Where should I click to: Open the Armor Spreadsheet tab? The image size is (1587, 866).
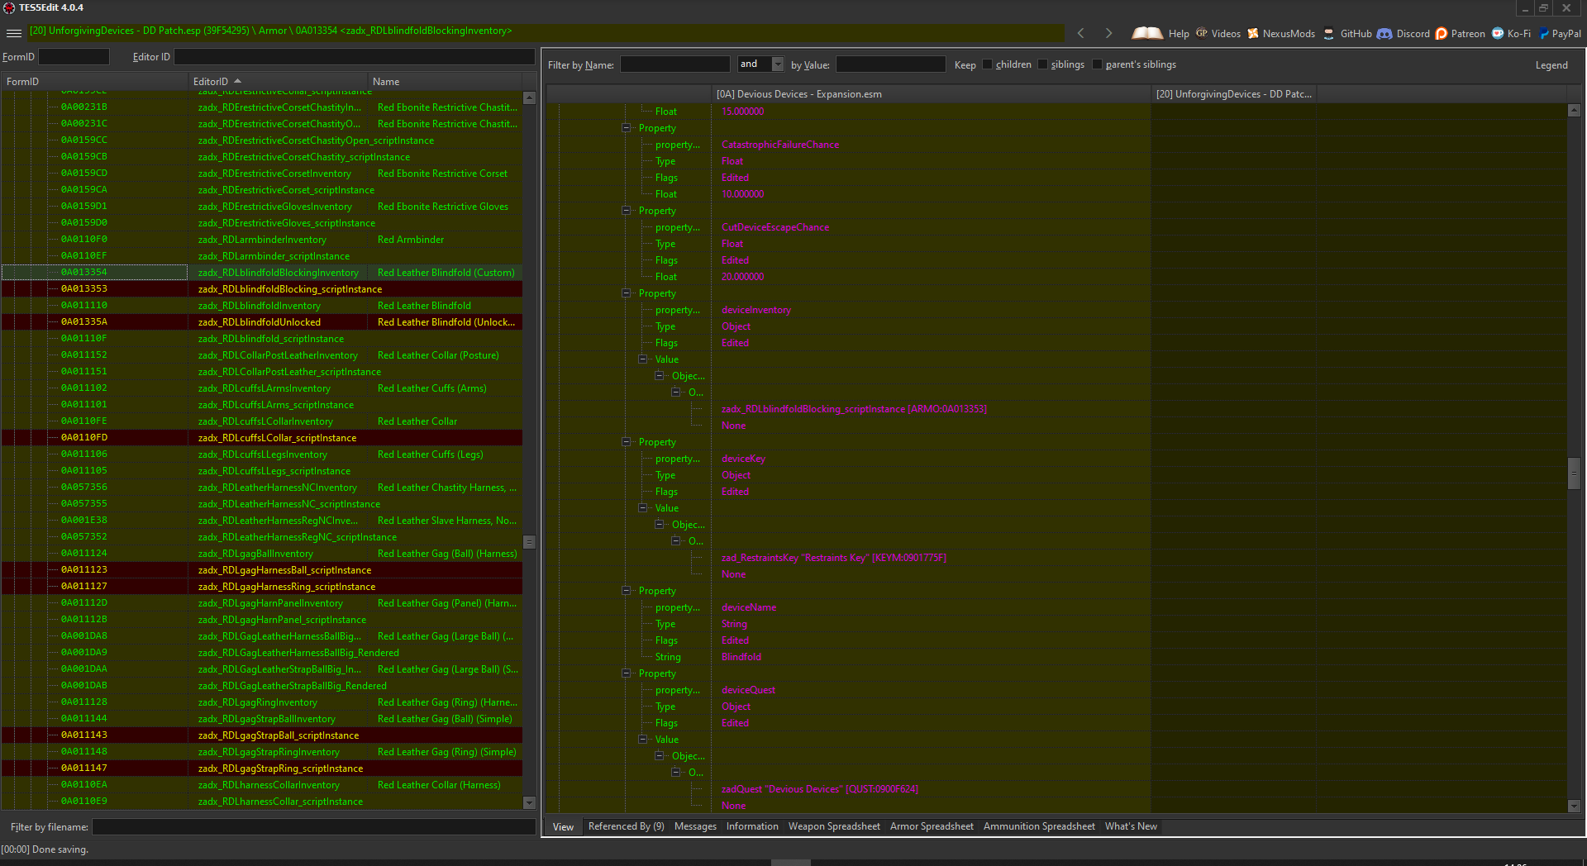932,826
